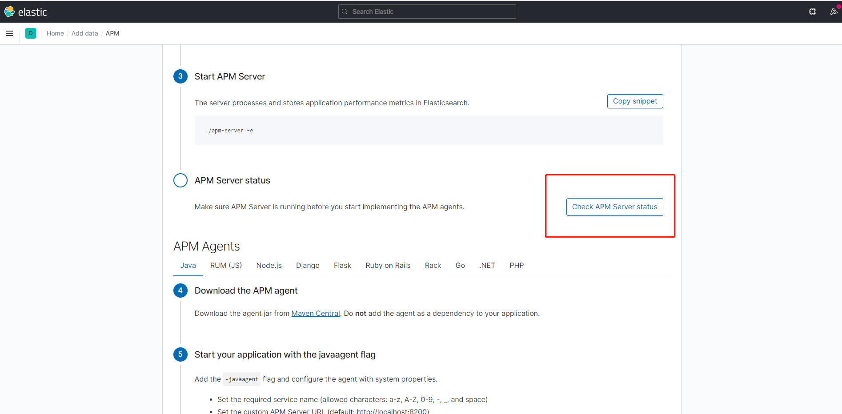Image resolution: width=842 pixels, height=414 pixels.
Task: Open the hamburger navigation menu
Action: pyautogui.click(x=9, y=33)
